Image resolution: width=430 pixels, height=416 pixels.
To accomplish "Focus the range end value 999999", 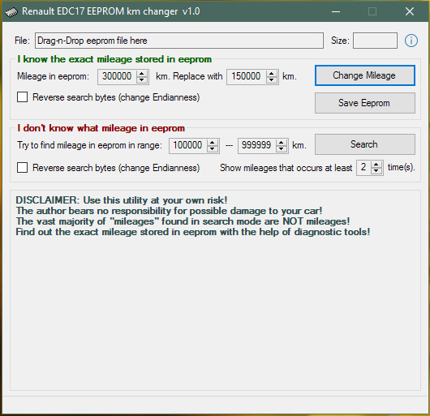I will [256, 145].
